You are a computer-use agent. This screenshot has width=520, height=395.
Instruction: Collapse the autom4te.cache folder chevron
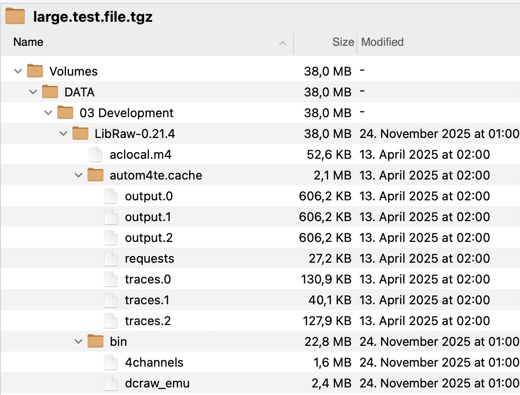78,175
